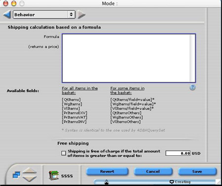The width and height of the screenshot is (222, 186).
Task: Select the [WgItems] field
Action: point(72,104)
